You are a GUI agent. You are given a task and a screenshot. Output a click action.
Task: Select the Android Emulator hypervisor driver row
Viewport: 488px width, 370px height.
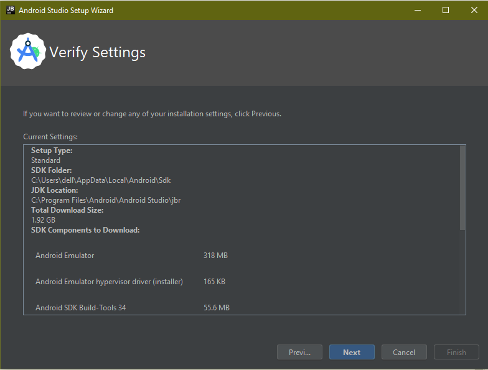click(x=109, y=282)
